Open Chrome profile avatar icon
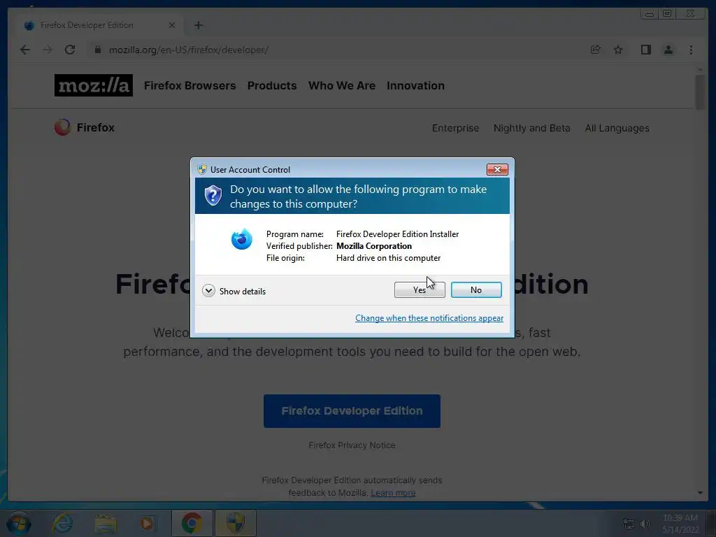Screen dimensions: 716x537 [668, 50]
